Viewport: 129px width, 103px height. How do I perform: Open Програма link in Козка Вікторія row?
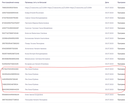click(121, 54)
